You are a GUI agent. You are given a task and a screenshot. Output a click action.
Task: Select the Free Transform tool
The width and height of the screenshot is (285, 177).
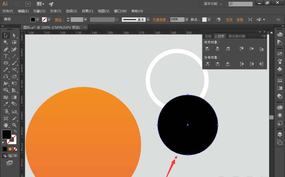point(14,83)
